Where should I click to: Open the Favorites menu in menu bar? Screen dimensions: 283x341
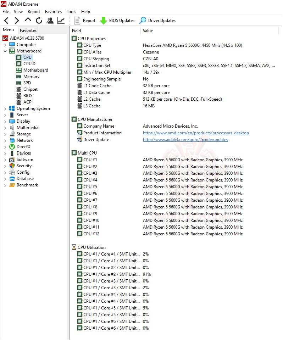pos(53,12)
